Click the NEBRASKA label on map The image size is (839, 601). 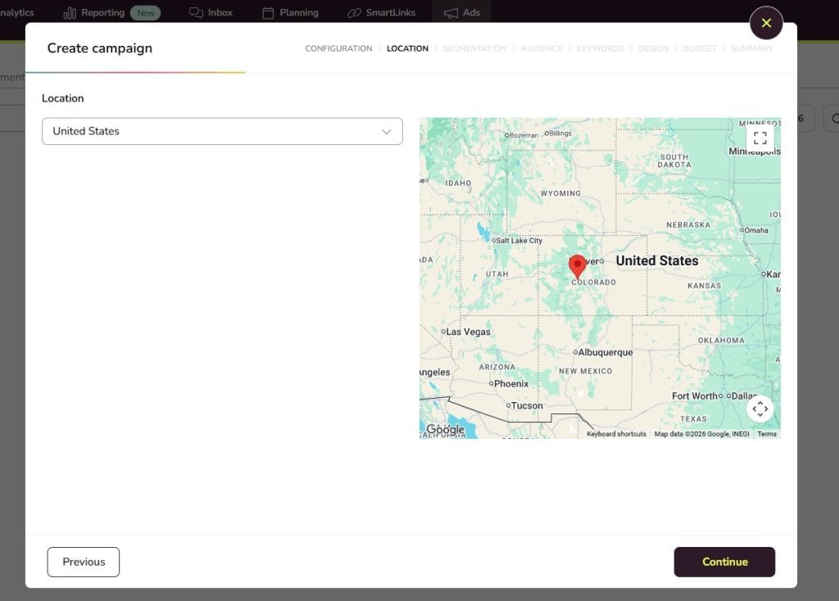click(x=688, y=225)
